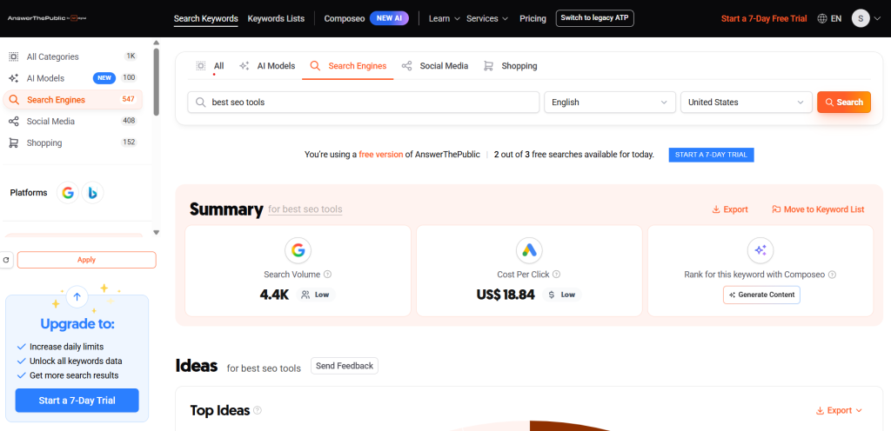Click the 4.4K search volume value
This screenshot has height=431, width=891.
[x=275, y=295]
